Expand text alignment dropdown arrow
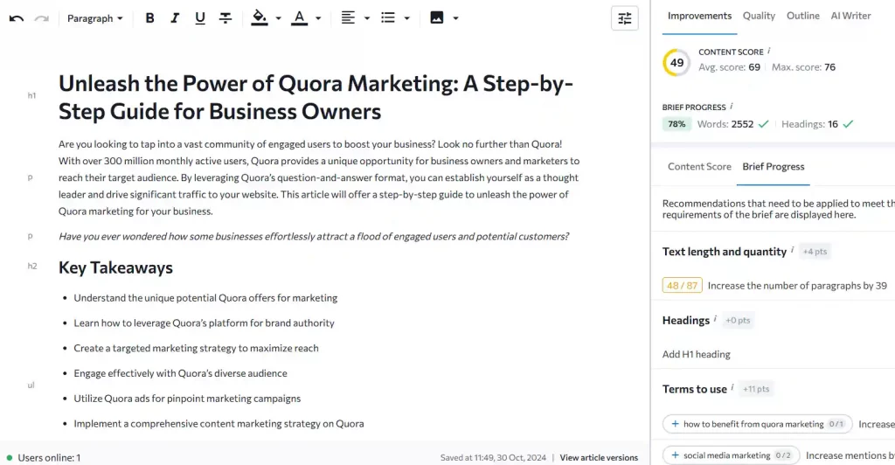 coord(367,18)
